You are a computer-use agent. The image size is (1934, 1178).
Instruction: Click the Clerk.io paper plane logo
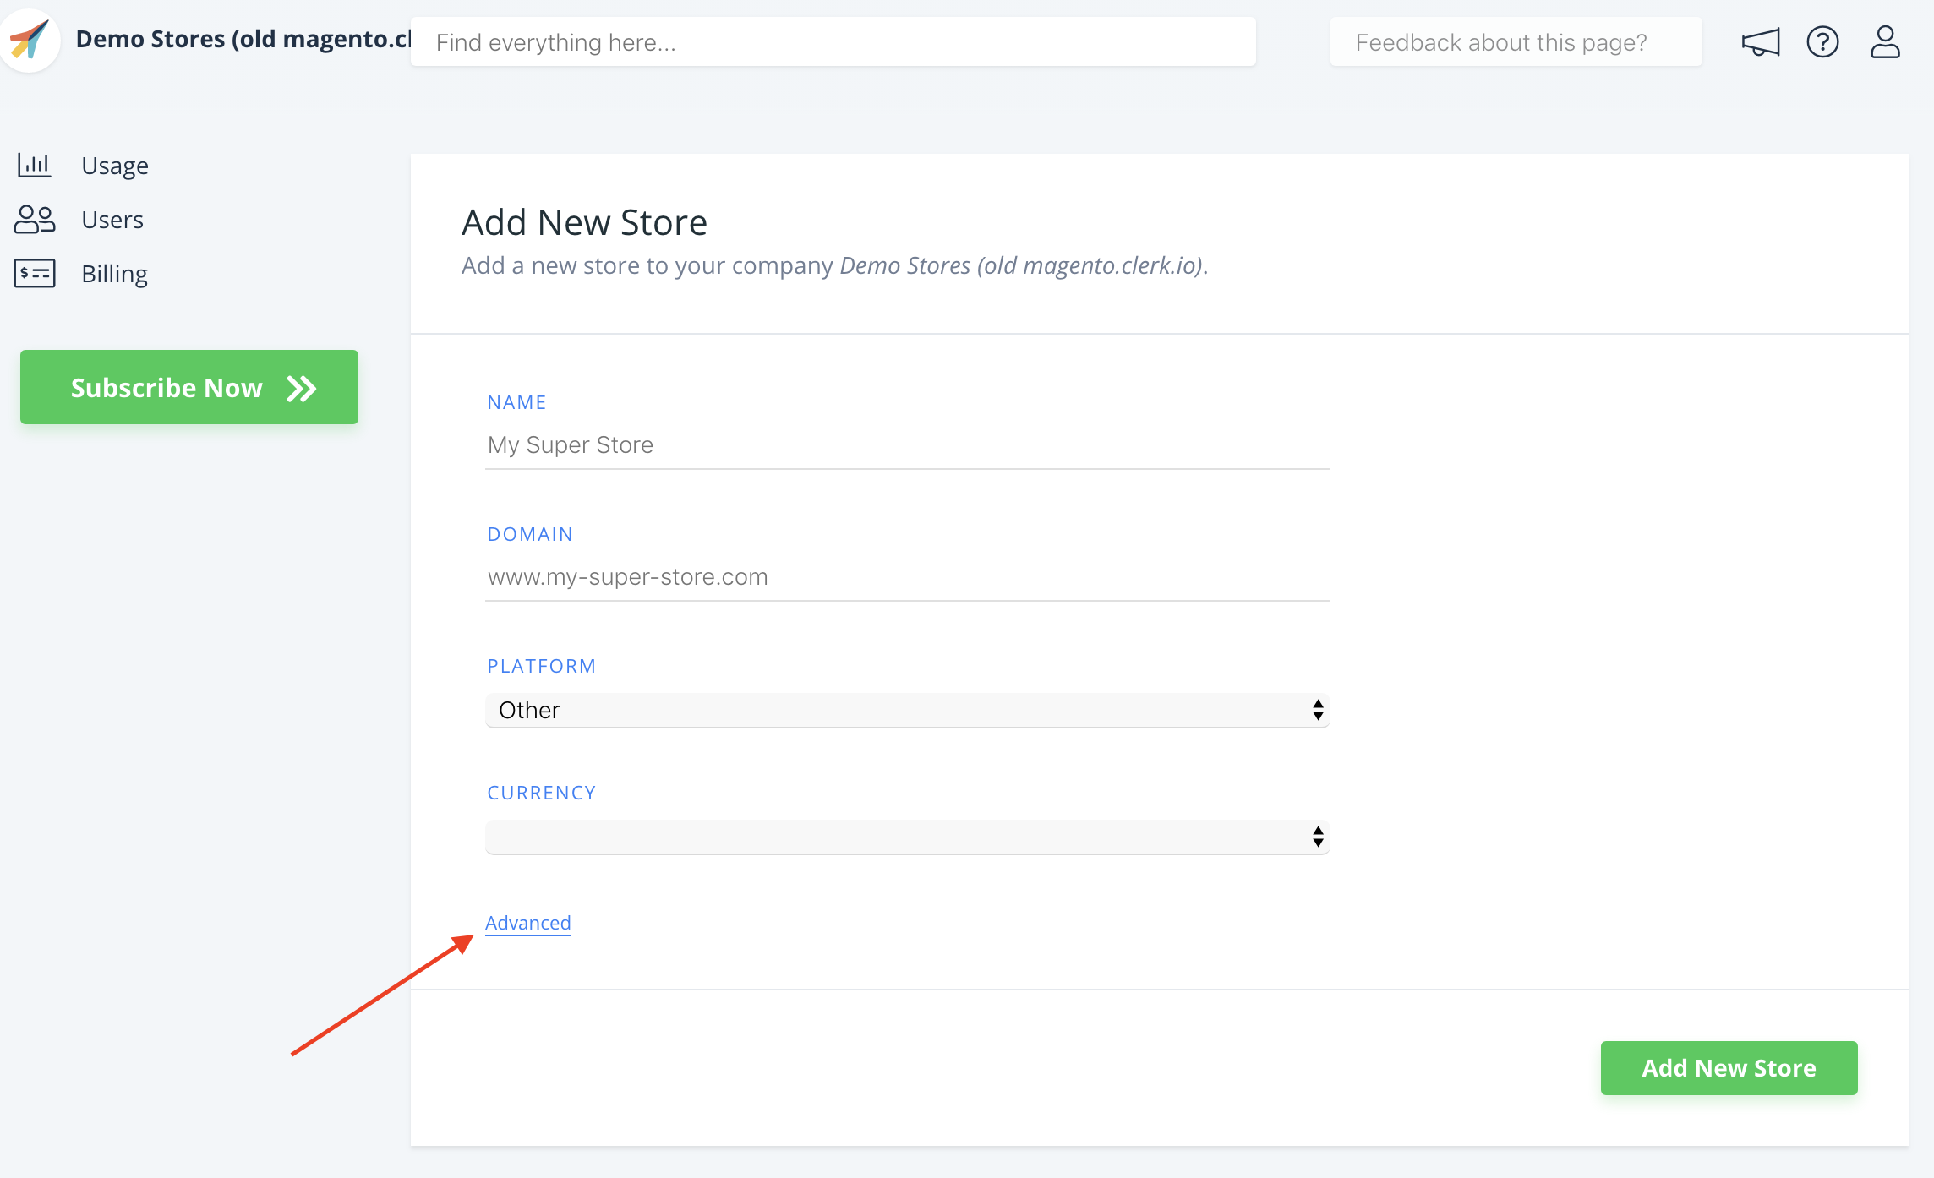pos(30,40)
